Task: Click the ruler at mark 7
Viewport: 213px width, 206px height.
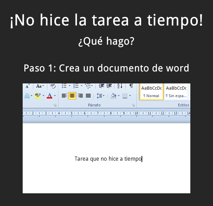Action: point(98,113)
